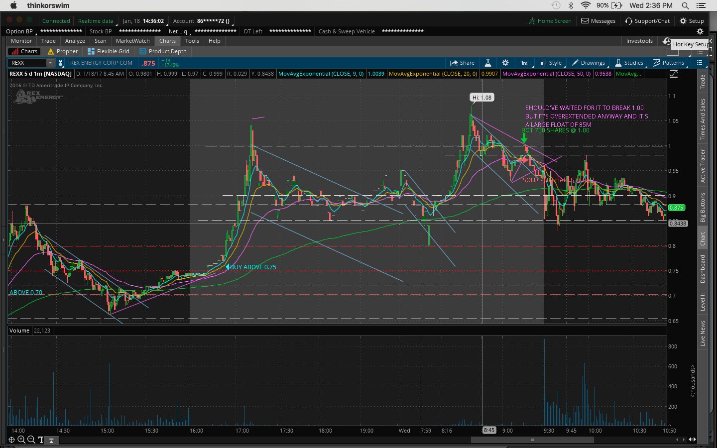Click the Volume subgraph label
The height and width of the screenshot is (448, 717).
19,331
